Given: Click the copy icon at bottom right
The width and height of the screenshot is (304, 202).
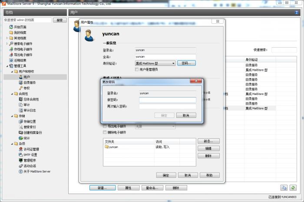Looking at the screenshot, I should (284, 188).
